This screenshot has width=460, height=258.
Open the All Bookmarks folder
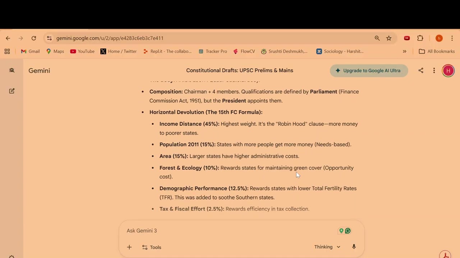point(437,51)
